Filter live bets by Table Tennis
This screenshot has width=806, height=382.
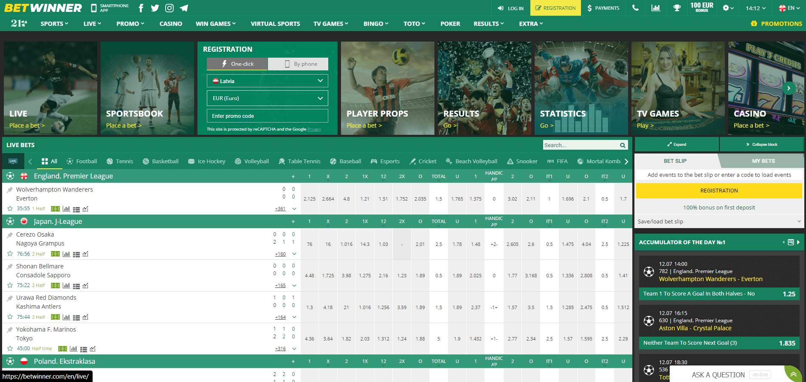pyautogui.click(x=299, y=161)
